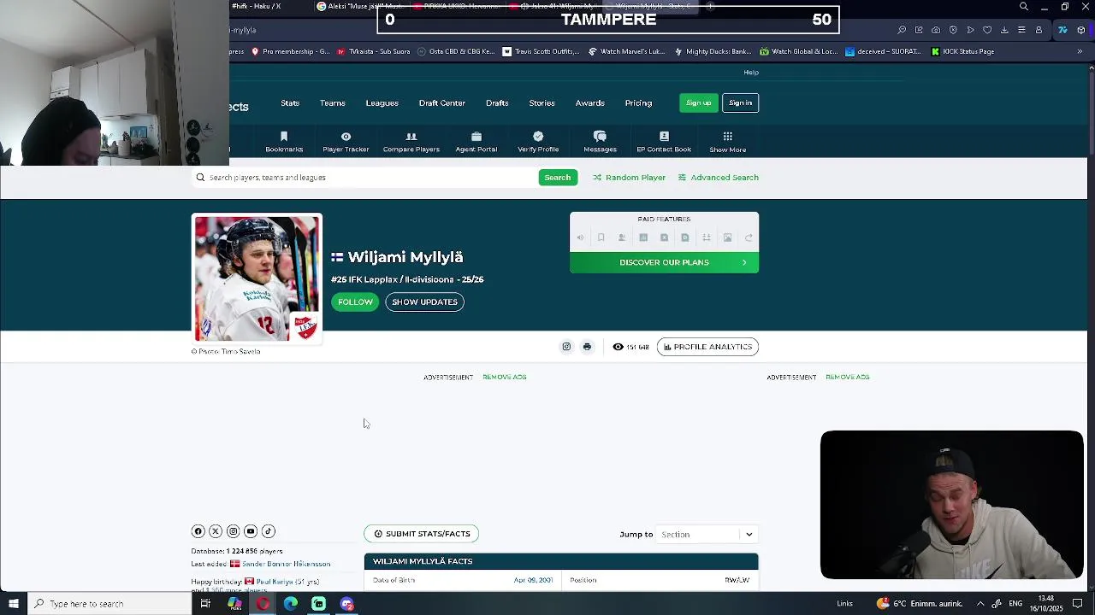Click the browser tab search magnifier icon
The image size is (1095, 615).
pyautogui.click(x=1024, y=7)
